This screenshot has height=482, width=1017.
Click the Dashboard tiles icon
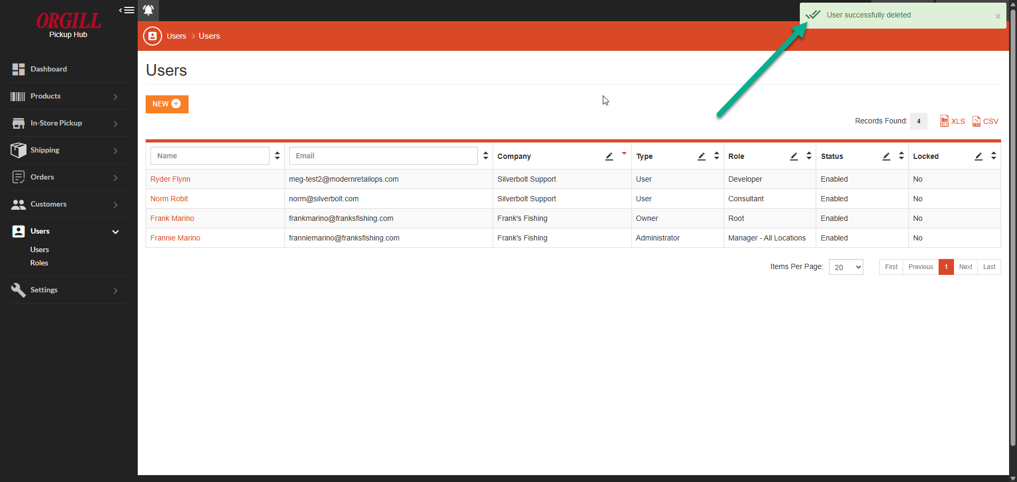pyautogui.click(x=19, y=69)
